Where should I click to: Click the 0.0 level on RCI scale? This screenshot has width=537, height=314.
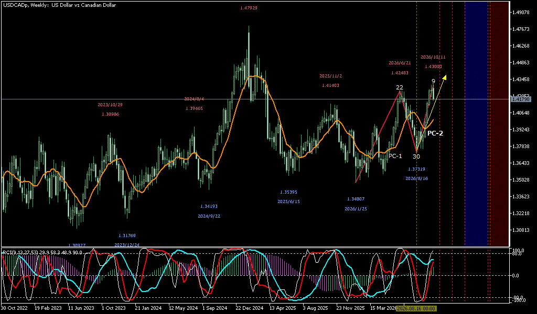click(x=517, y=275)
